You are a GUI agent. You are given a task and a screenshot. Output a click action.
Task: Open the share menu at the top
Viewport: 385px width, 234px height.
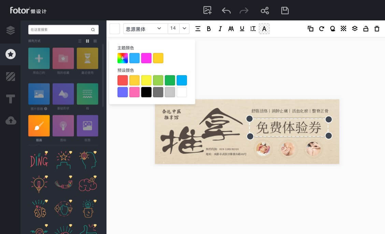pos(265,11)
